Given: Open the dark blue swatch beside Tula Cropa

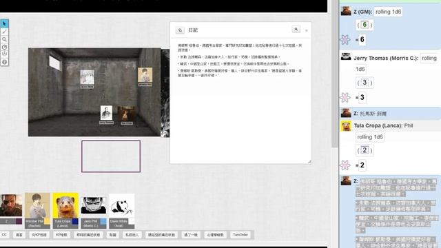Looking at the screenshot, I should click(75, 222).
